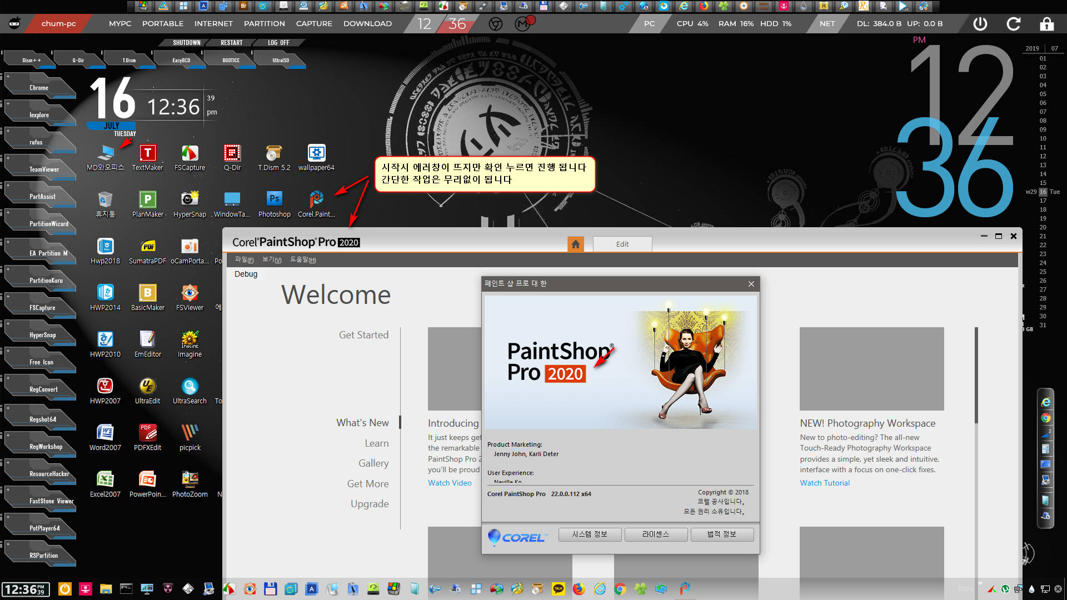This screenshot has height=600, width=1067.
Task: Follow the Watch Tutorial link
Action: click(x=825, y=483)
